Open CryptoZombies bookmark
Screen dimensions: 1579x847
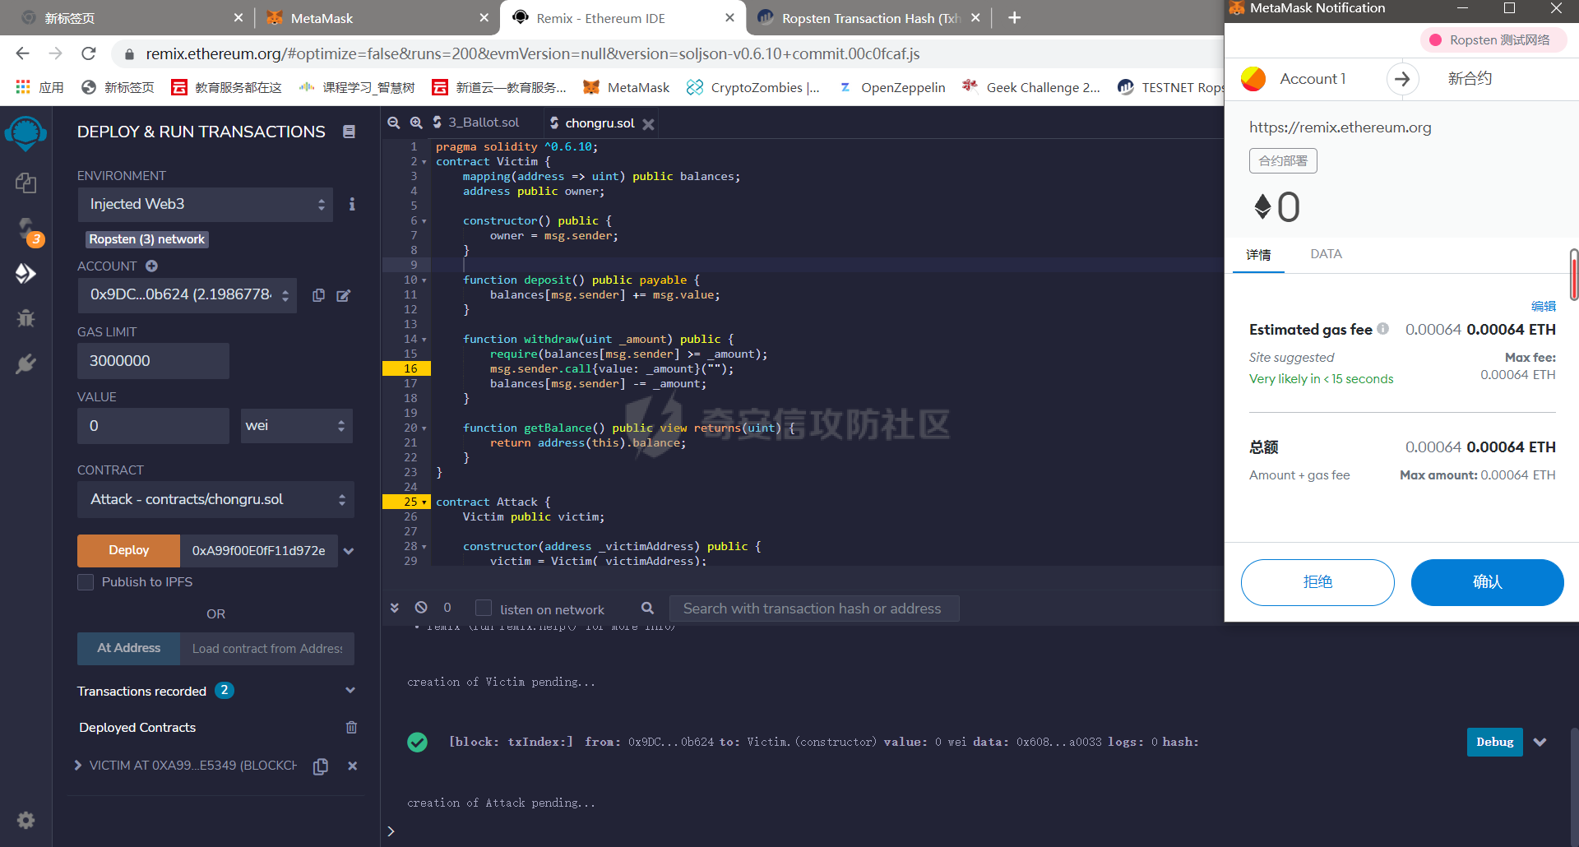(752, 87)
